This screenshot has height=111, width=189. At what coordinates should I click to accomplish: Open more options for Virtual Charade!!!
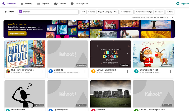tap(127, 71)
